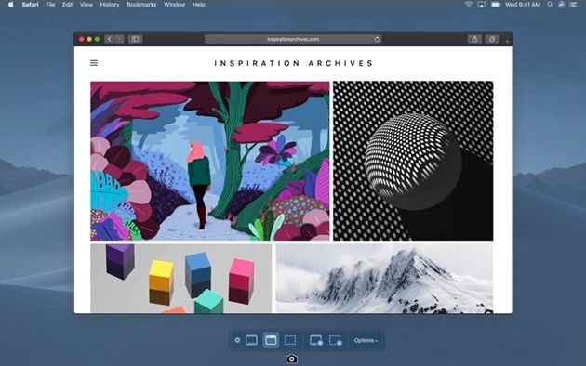Reload the page with the refresh icon
The height and width of the screenshot is (366, 586).
pyautogui.click(x=377, y=39)
